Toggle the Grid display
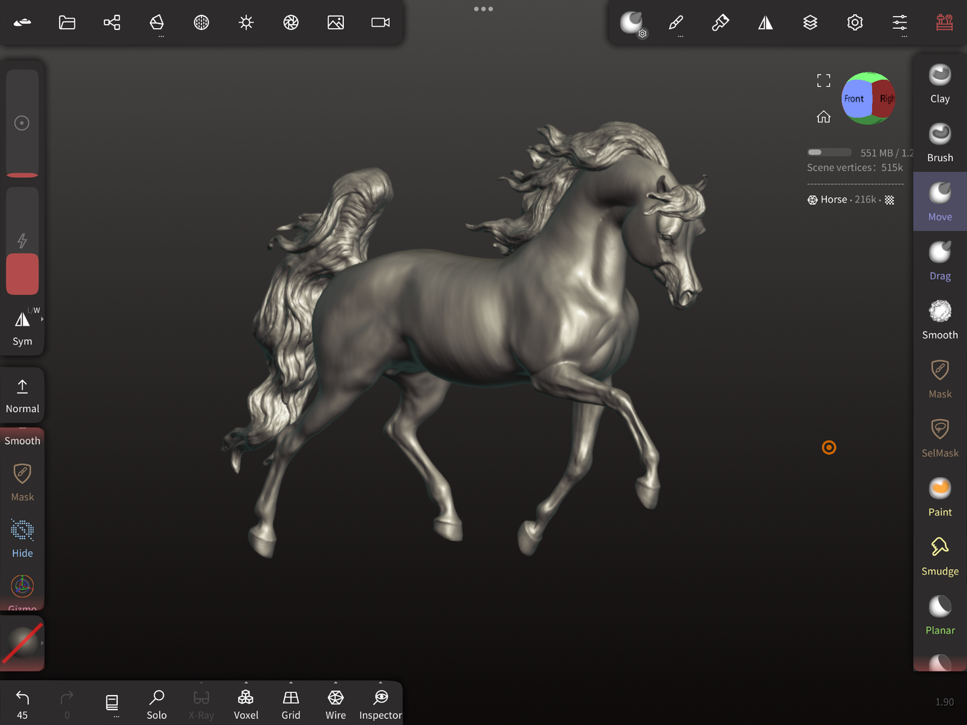Viewport: 967px width, 725px height. point(290,704)
